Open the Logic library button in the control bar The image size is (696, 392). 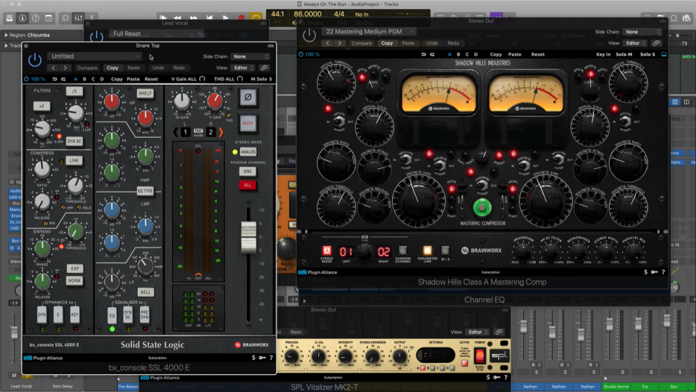tap(10, 18)
